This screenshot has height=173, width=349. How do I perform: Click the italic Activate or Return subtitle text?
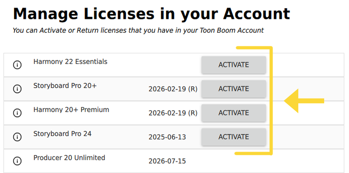pyautogui.click(x=138, y=31)
